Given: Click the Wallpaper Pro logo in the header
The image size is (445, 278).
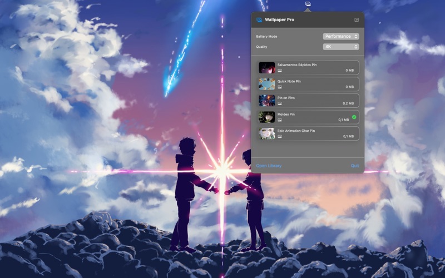Looking at the screenshot, I should point(259,20).
